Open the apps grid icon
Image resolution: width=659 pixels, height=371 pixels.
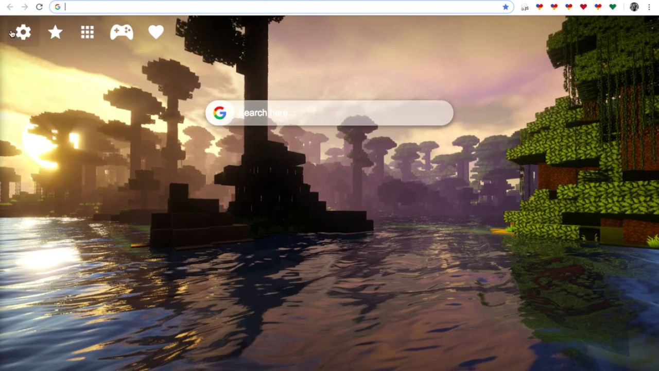[x=88, y=32]
